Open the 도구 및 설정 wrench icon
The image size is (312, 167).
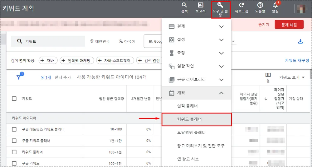tap(220, 10)
